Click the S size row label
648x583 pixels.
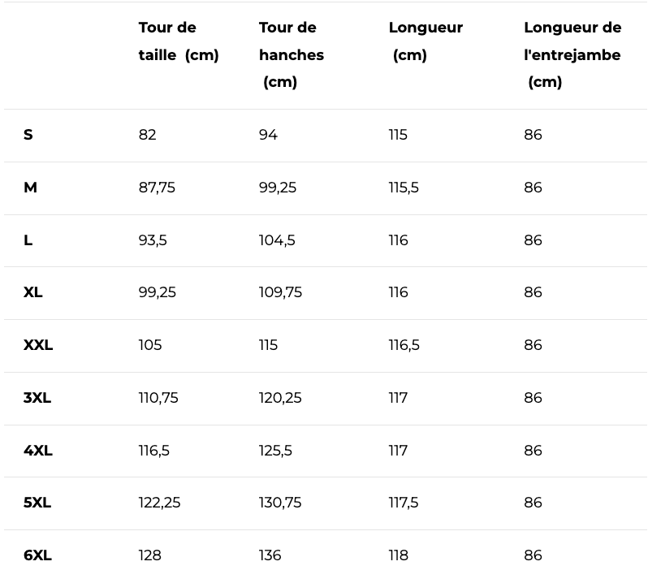28,135
